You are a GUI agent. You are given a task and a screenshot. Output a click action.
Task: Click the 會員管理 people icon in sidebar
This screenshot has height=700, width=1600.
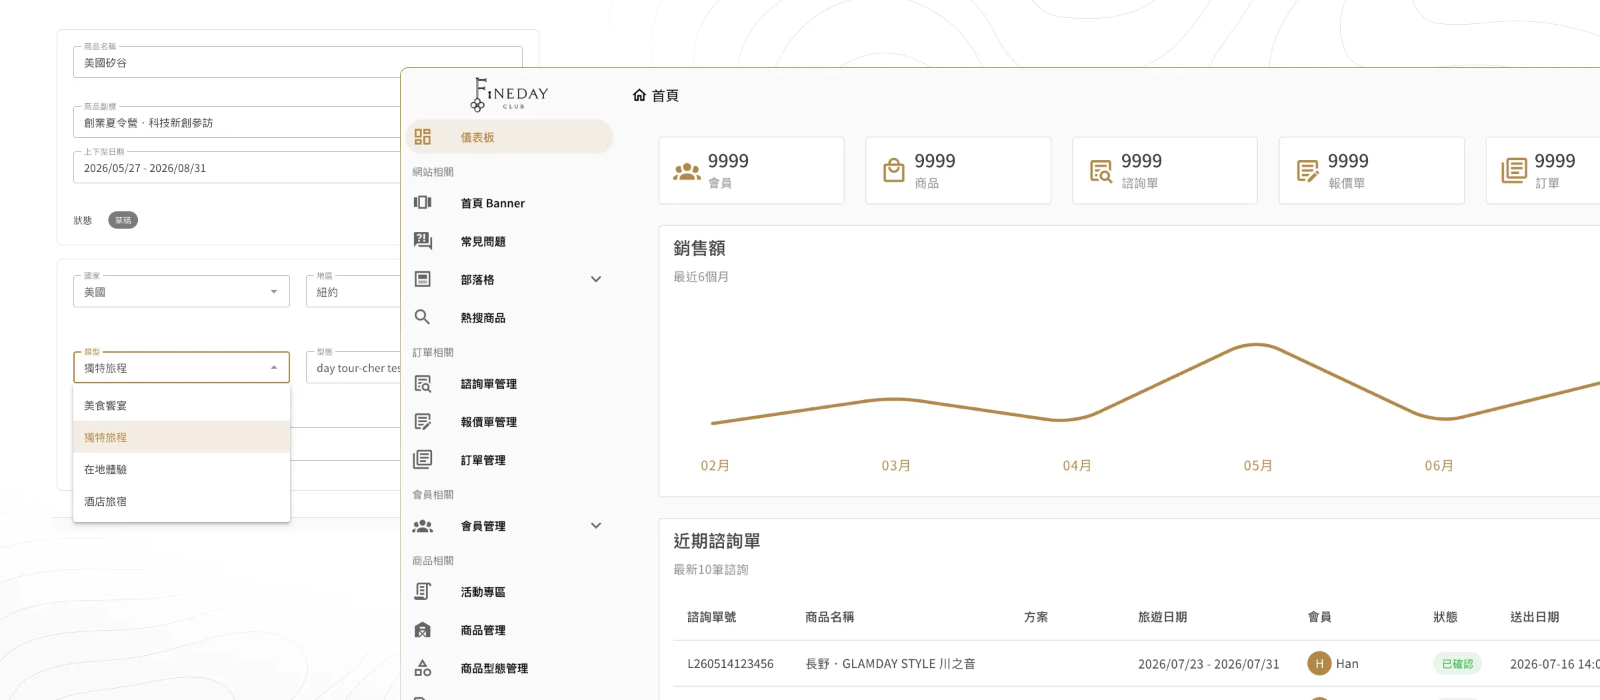(423, 526)
